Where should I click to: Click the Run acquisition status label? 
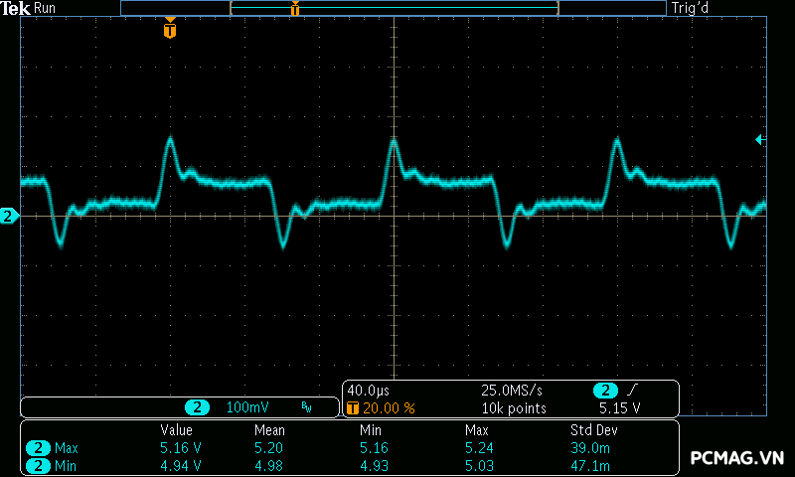[46, 8]
